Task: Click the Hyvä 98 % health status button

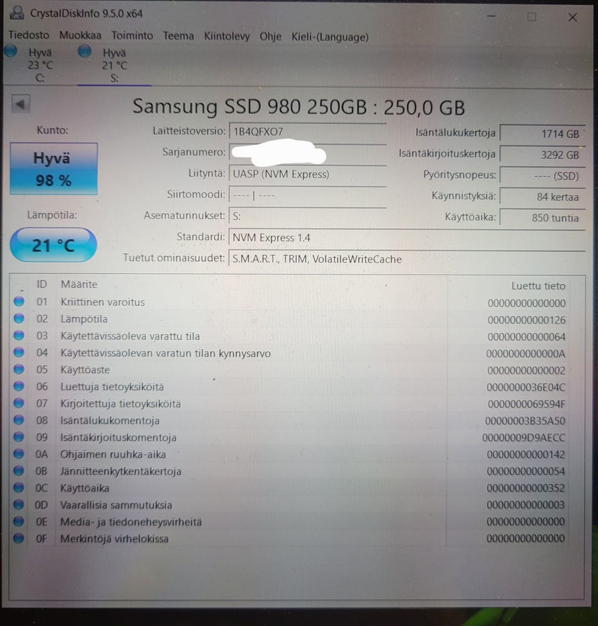Action: (x=54, y=168)
